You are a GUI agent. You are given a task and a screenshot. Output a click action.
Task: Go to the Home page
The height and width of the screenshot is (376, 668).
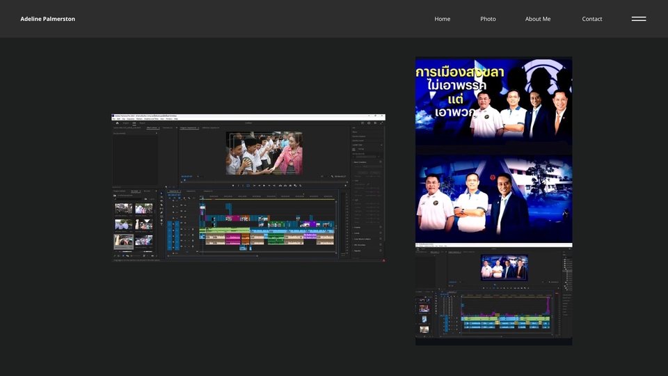point(443,19)
